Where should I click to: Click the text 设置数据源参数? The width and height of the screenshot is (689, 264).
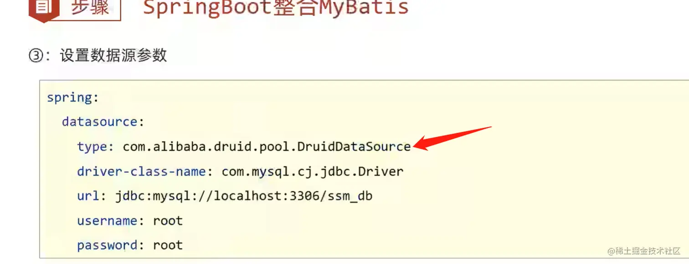(113, 55)
